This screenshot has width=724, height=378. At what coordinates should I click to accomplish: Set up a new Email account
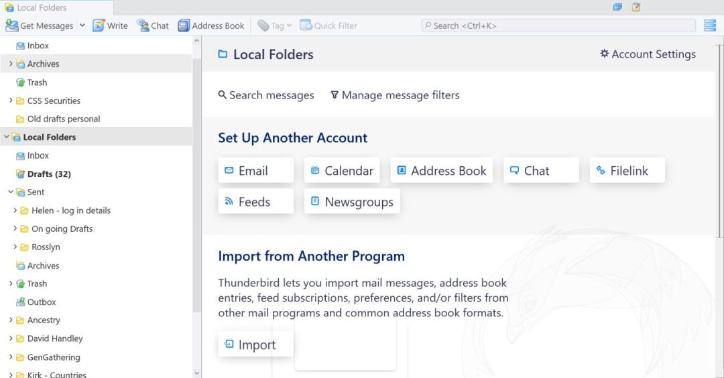click(255, 171)
